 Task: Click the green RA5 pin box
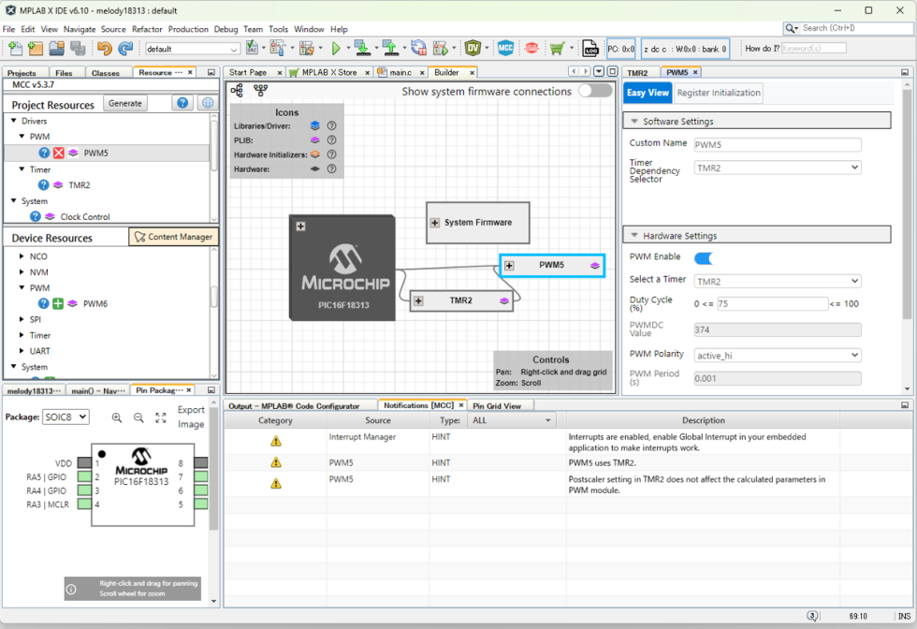84,476
